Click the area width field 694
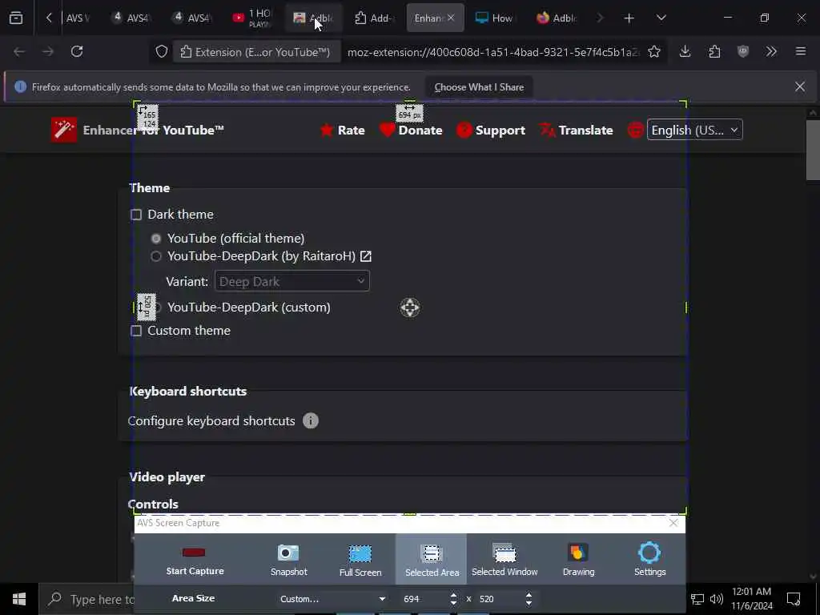Viewport: 820px width, 615px height. click(x=424, y=599)
